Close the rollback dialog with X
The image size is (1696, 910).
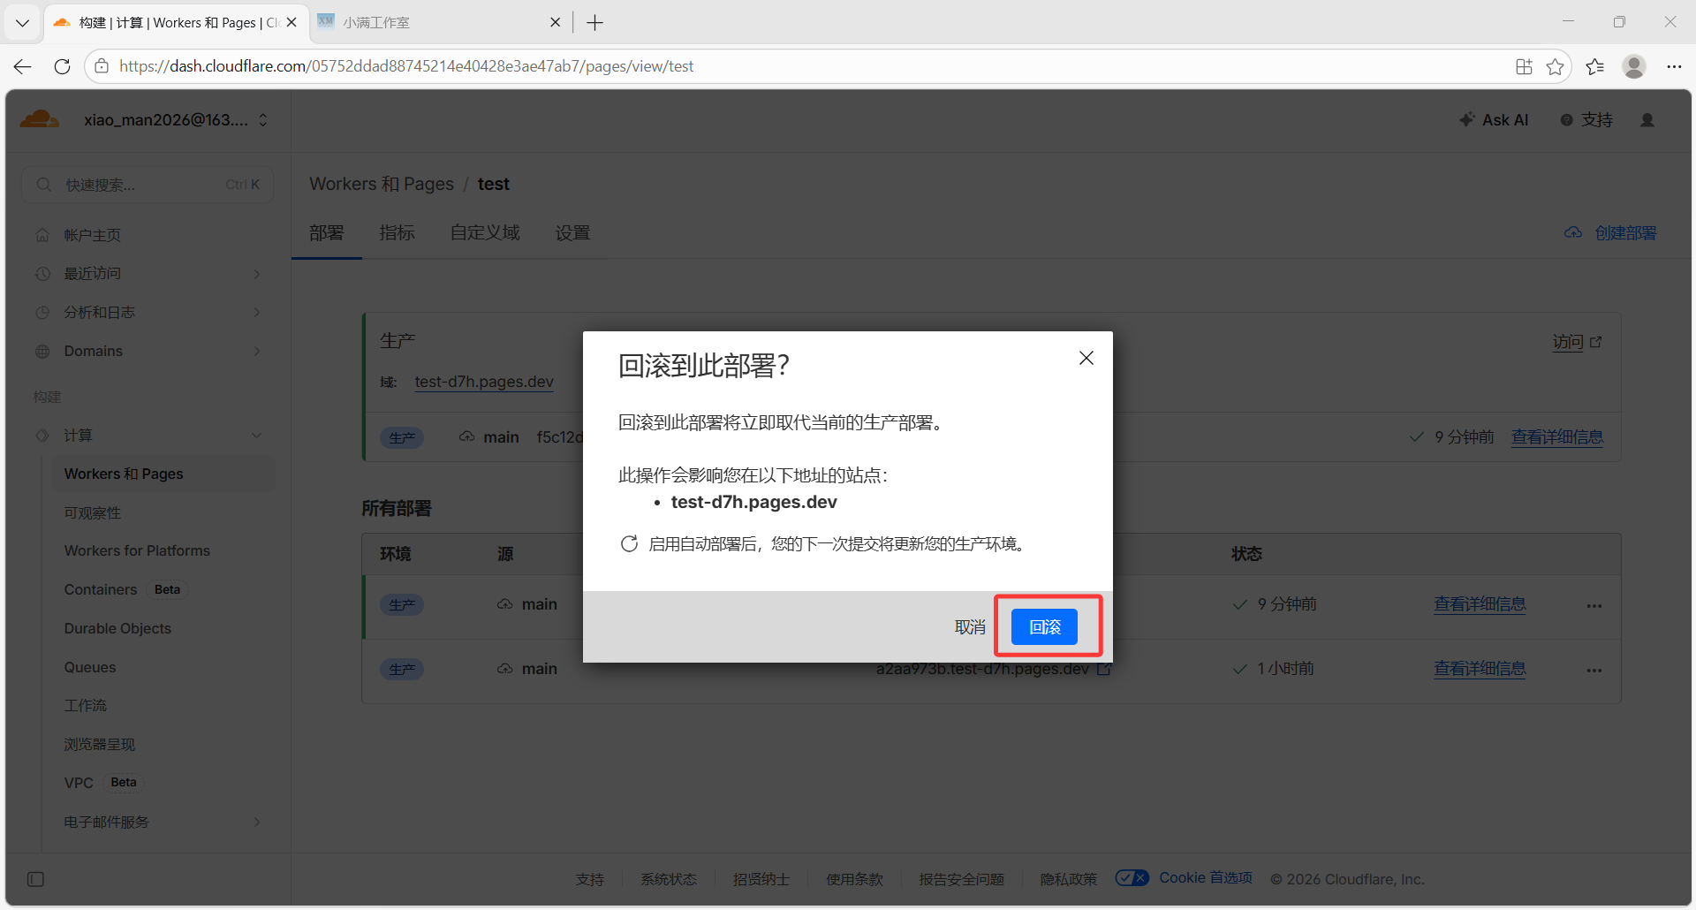[1086, 358]
